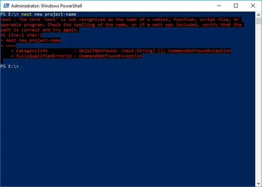Viewport: 262px width, 187px height.
Task: Click the red '+ nest new project-name' line
Action: (30, 41)
